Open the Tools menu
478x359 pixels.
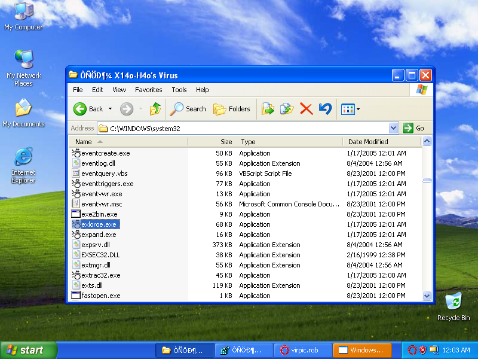(x=179, y=90)
